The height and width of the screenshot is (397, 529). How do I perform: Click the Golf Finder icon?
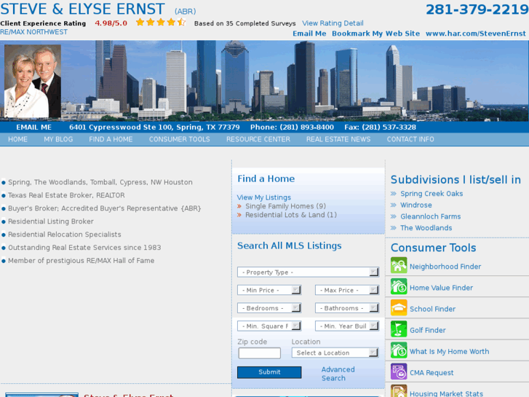[399, 329]
